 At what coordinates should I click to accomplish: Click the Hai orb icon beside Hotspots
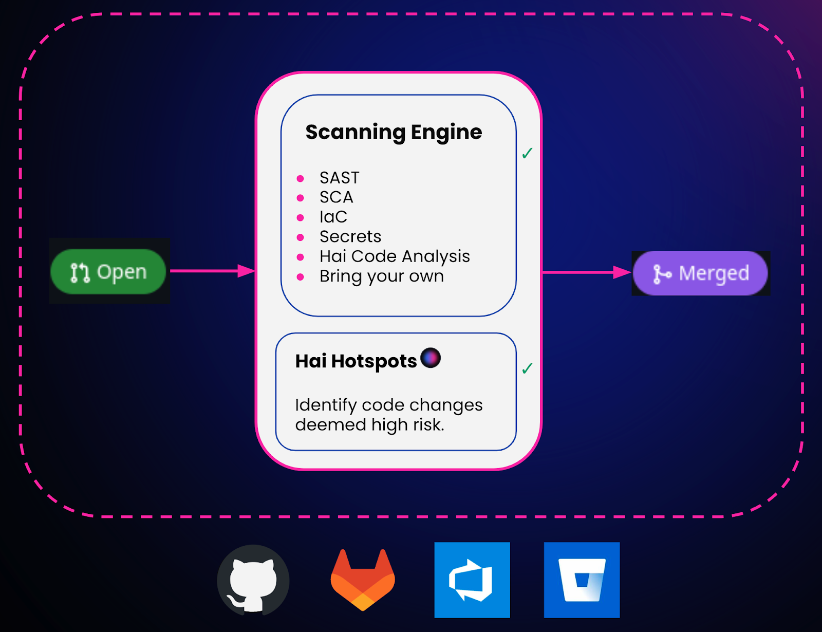pos(431,358)
